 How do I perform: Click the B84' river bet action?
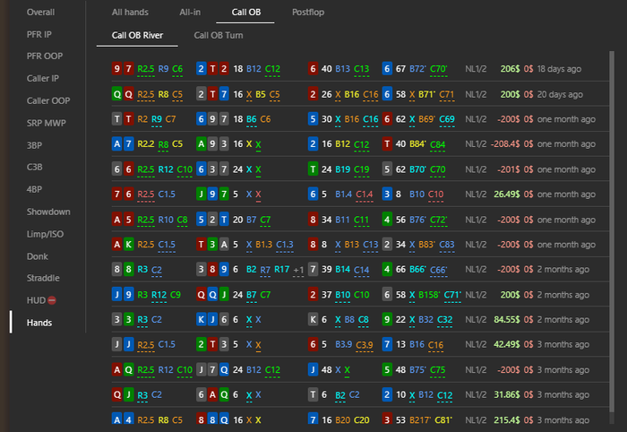pyautogui.click(x=418, y=144)
